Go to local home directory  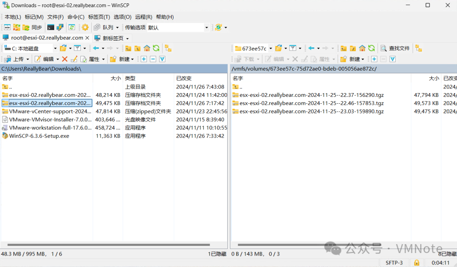(147, 48)
